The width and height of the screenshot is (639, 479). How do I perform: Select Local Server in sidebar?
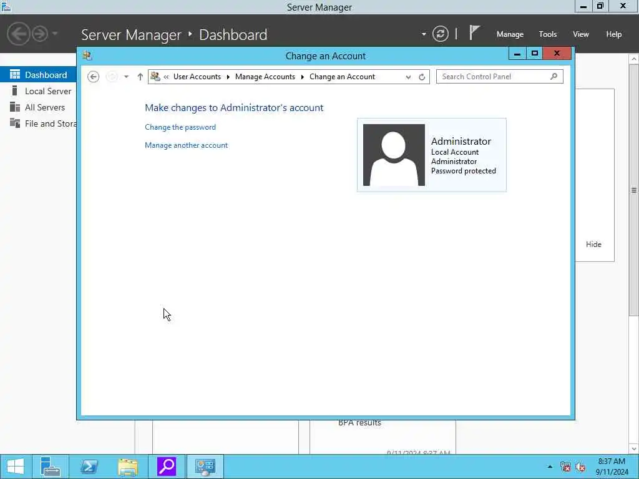point(38,91)
